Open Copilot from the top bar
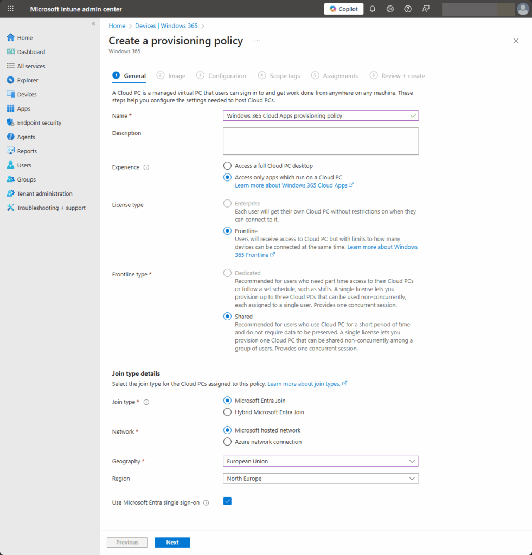532x555 pixels. [344, 9]
